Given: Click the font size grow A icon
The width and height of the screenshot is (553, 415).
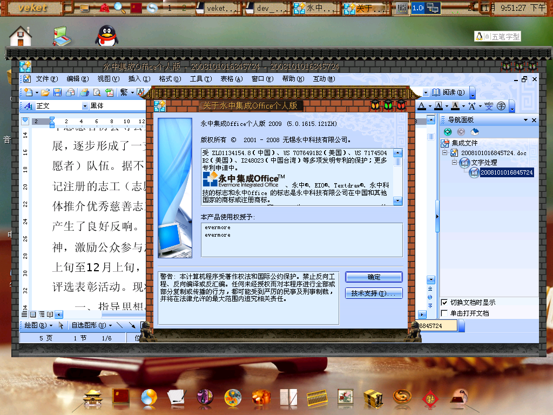Looking at the screenshot, I should click(471, 106).
